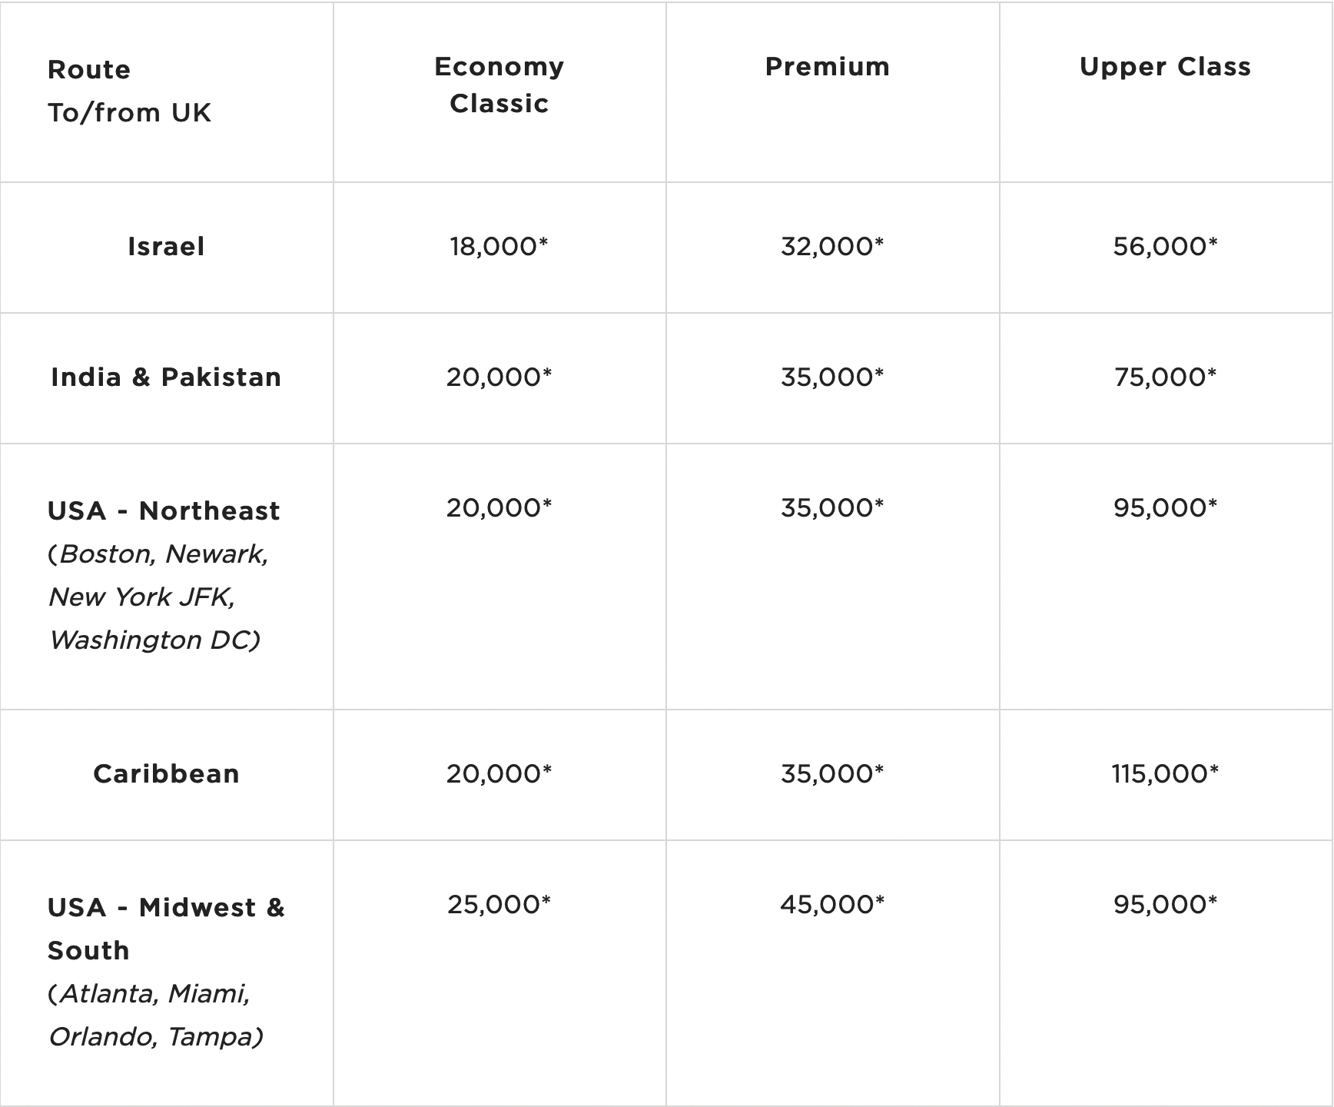Select the Caribbean route label
This screenshot has height=1107, width=1334.
pyautogui.click(x=166, y=774)
